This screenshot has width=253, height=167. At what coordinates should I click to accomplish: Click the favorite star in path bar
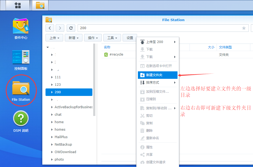click(x=244, y=28)
